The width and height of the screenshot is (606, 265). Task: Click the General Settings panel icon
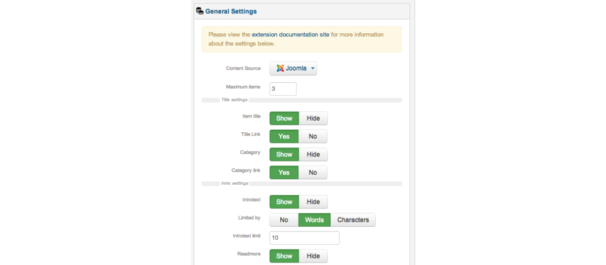point(200,11)
